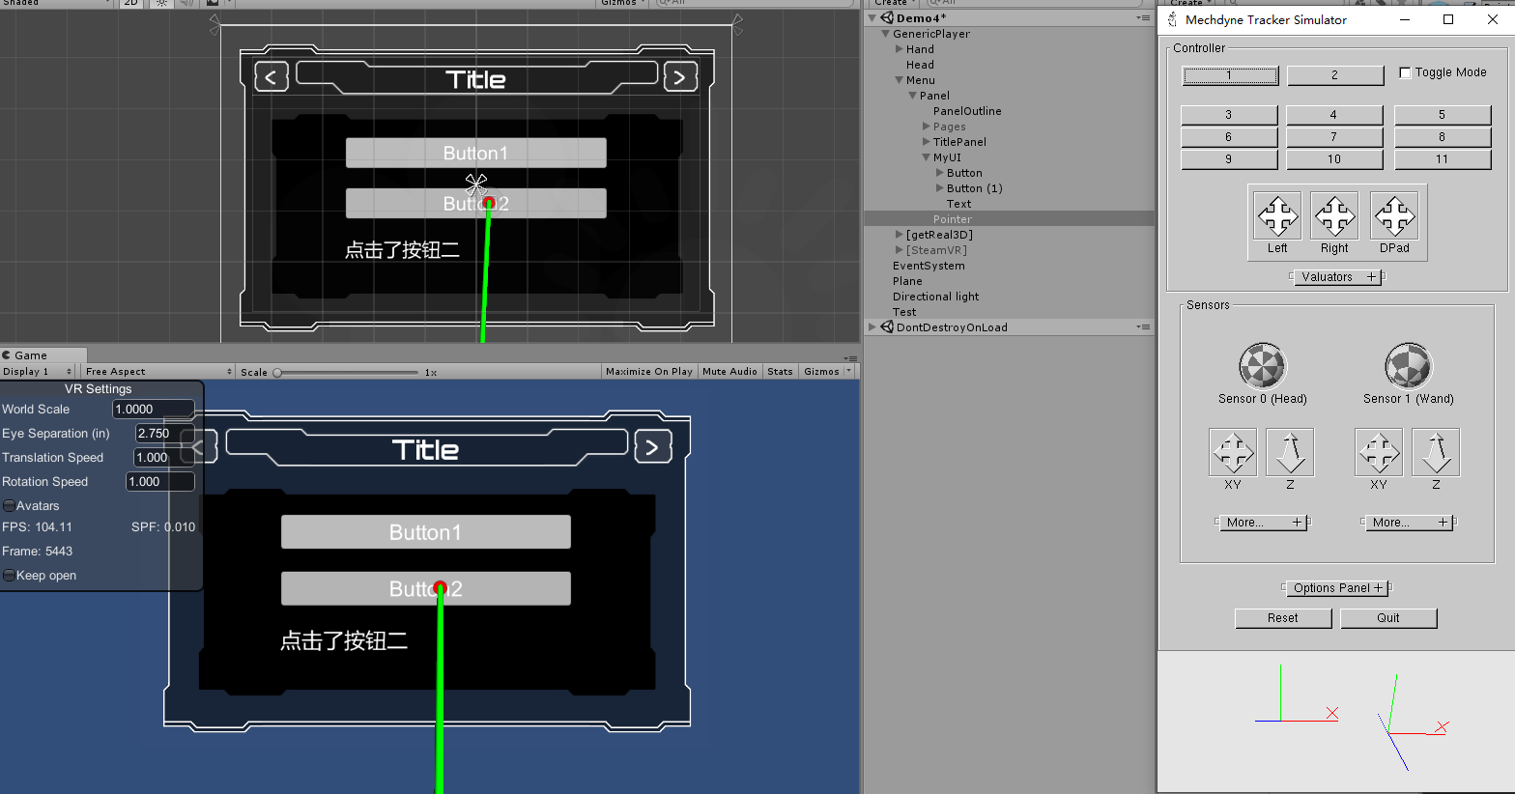Toggle the Stats overlay in Game view

pos(780,372)
